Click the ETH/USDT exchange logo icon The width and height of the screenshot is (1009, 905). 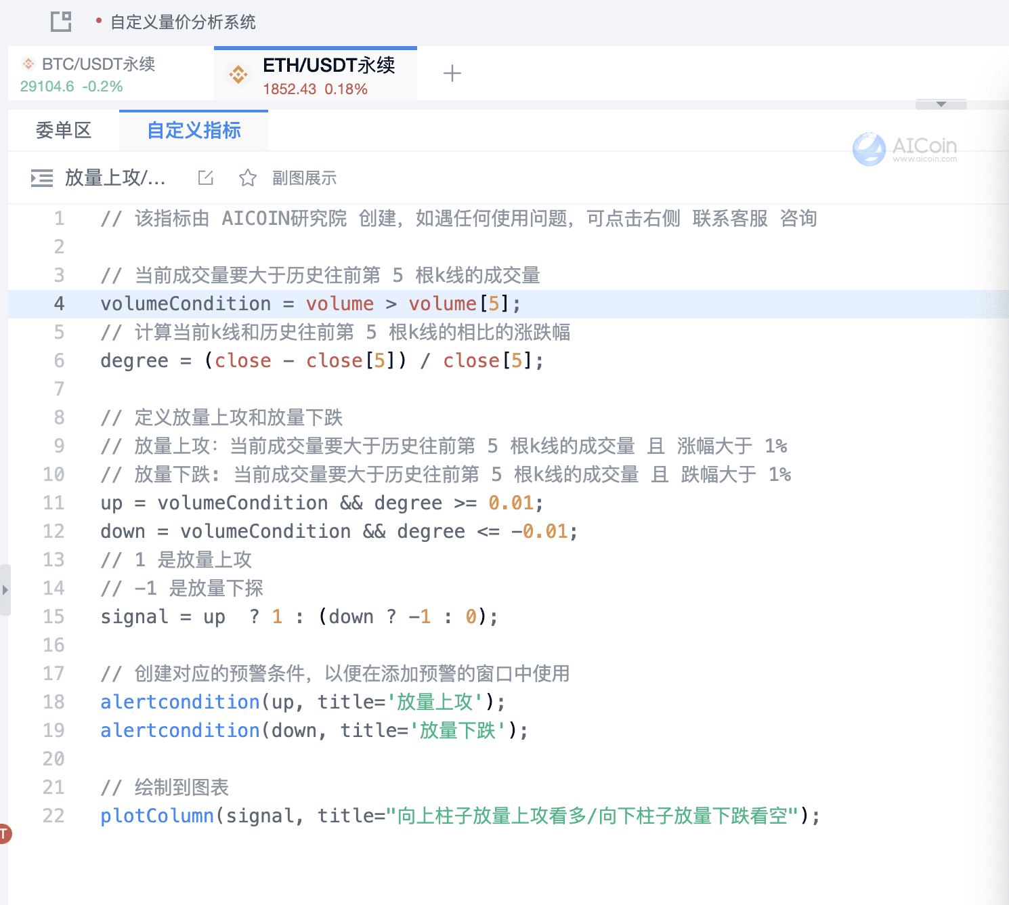click(238, 75)
